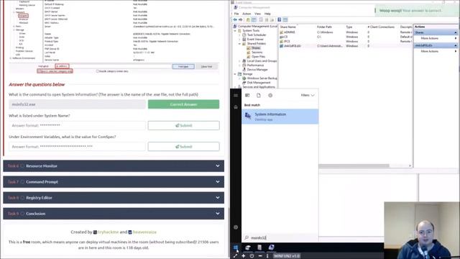Click the C$ share row
Screen dimensions: 460x259
tap(345, 37)
